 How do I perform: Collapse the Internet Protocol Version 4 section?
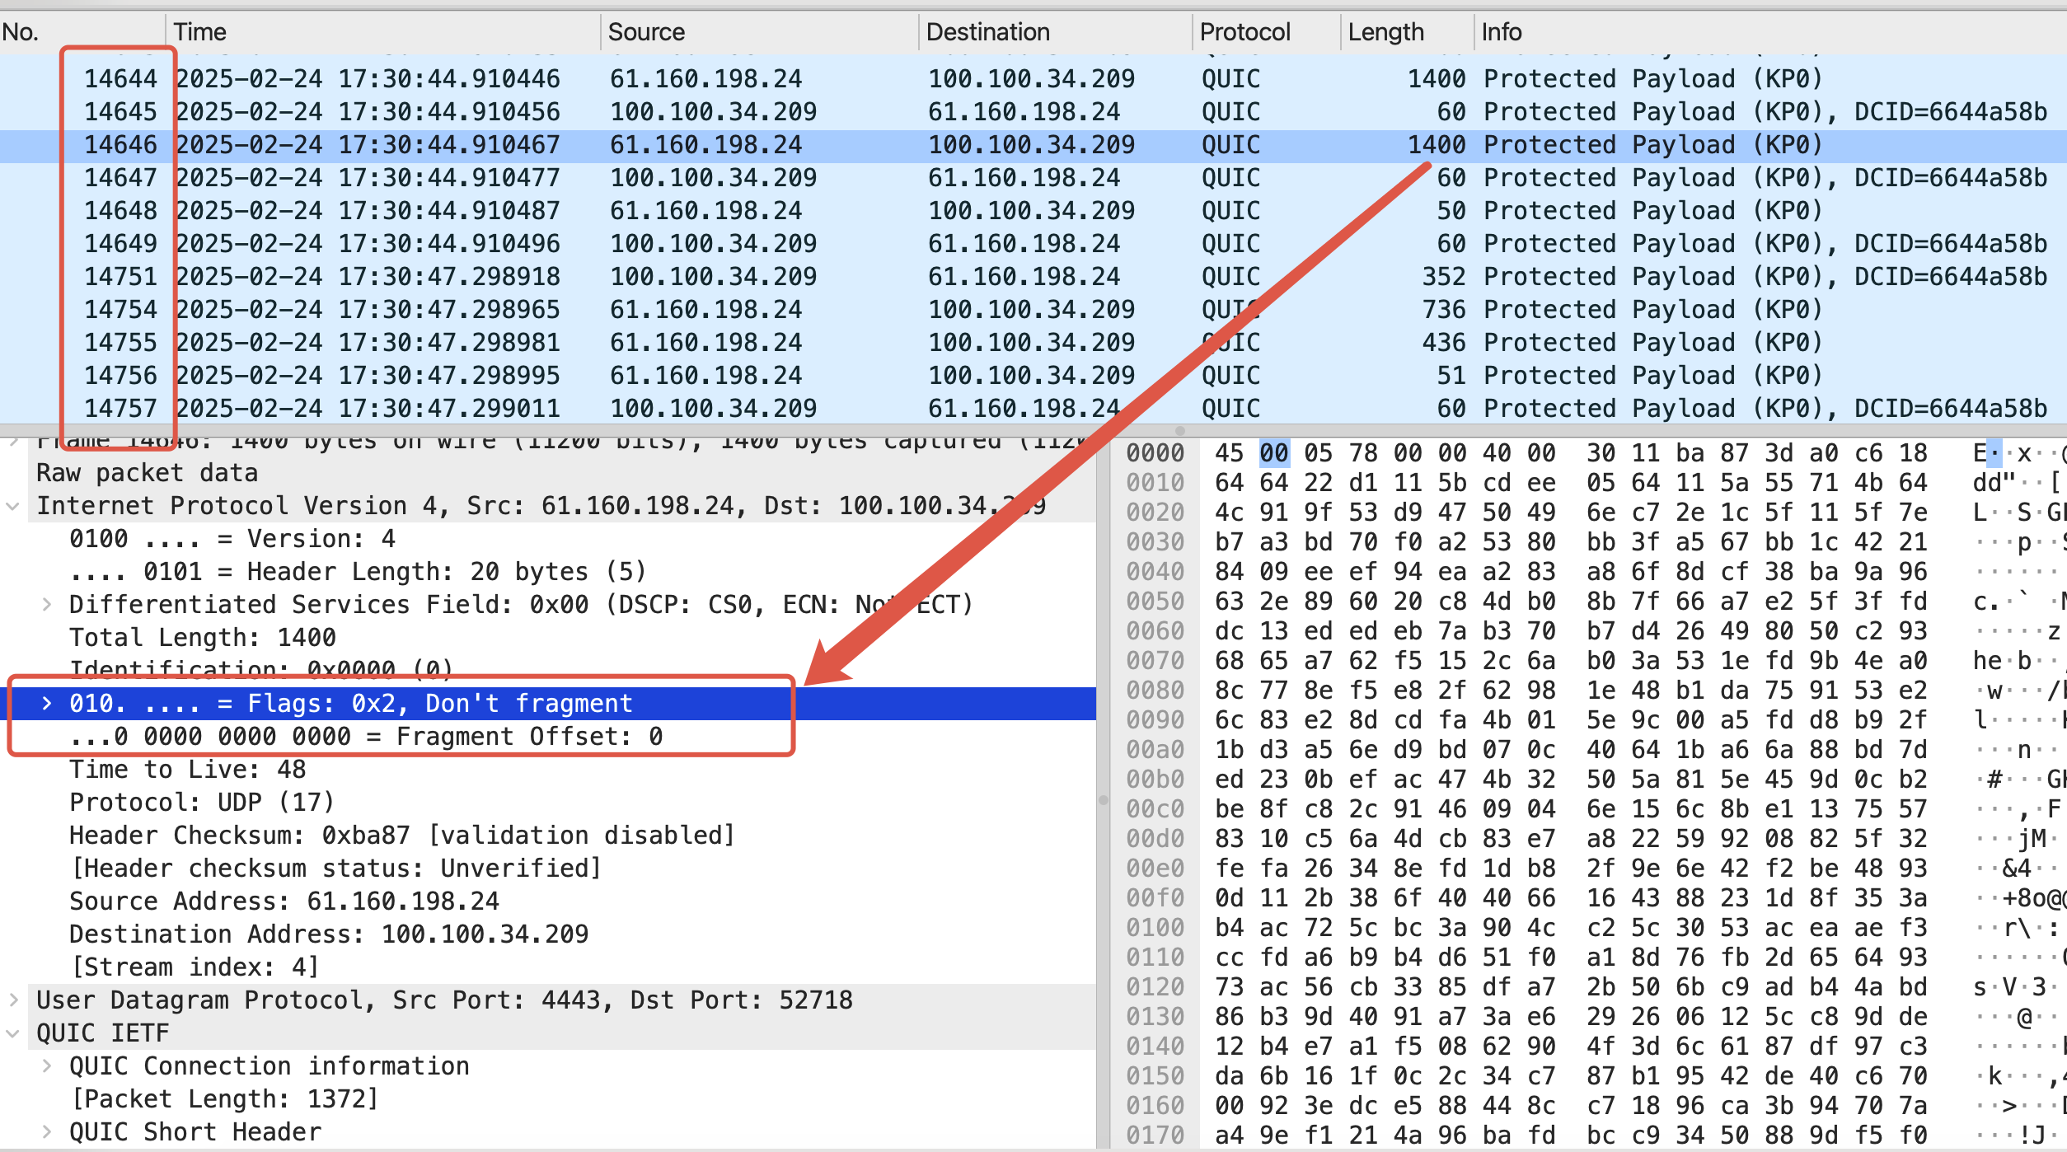[13, 506]
